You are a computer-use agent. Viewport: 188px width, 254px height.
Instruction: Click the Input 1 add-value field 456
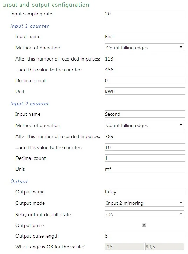tap(145, 70)
